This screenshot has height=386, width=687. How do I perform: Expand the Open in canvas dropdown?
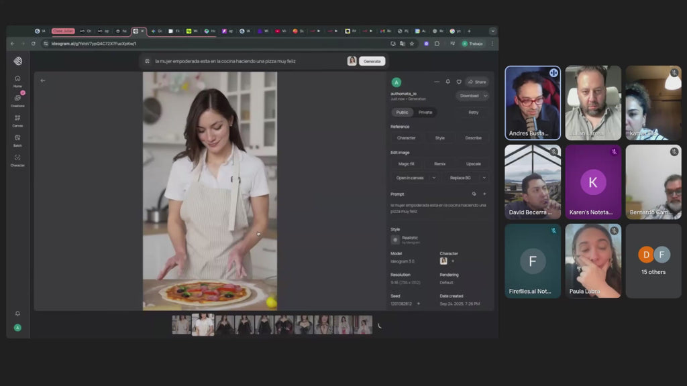click(433, 178)
